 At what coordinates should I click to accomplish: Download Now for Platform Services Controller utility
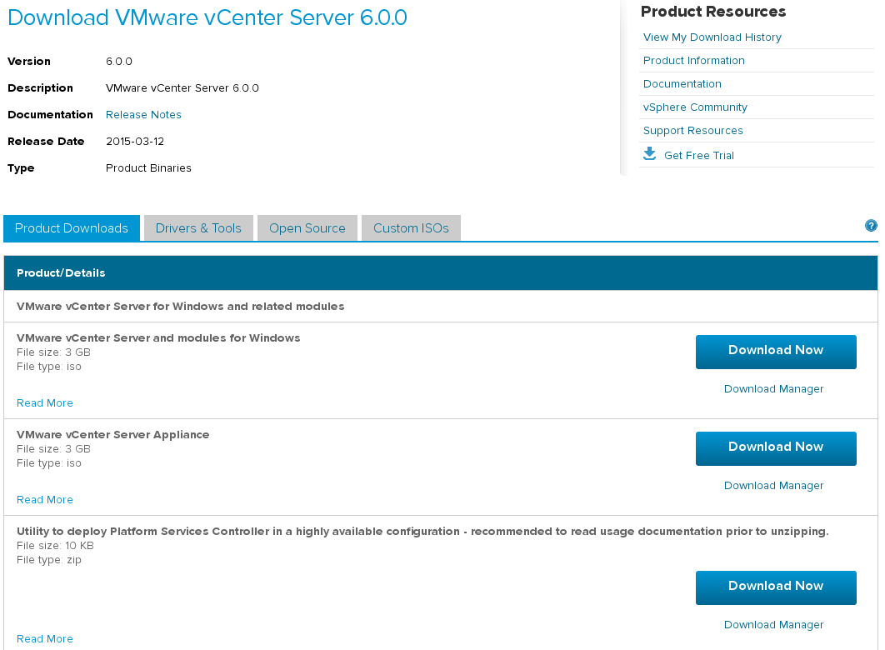point(776,588)
